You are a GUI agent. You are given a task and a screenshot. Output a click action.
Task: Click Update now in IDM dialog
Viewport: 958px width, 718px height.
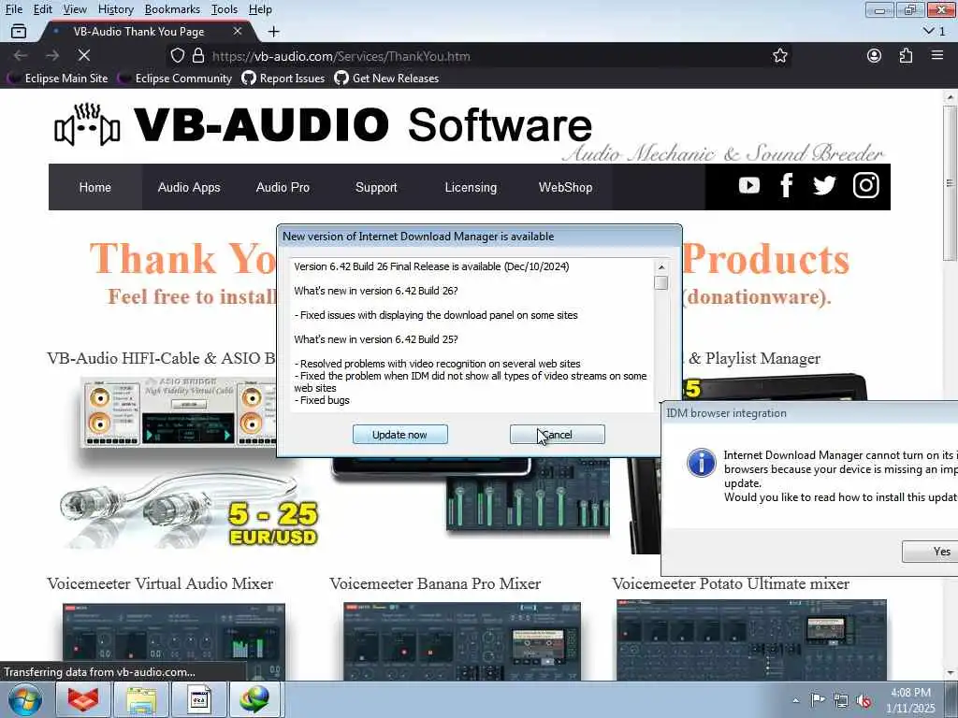coord(400,434)
